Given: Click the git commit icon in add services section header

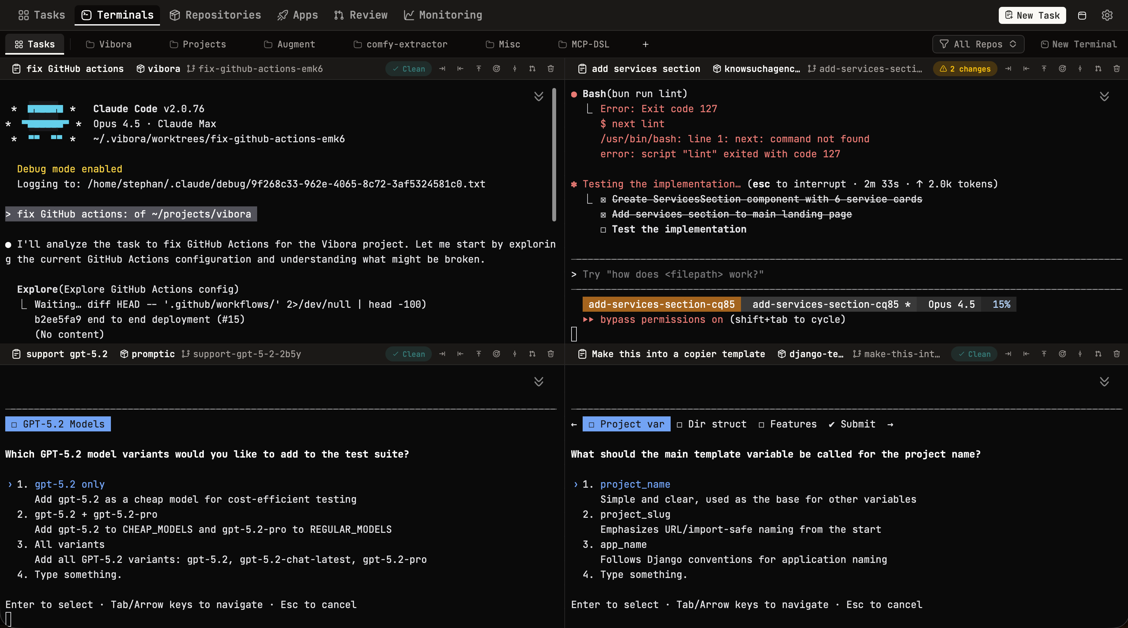Looking at the screenshot, I should click(x=1080, y=69).
